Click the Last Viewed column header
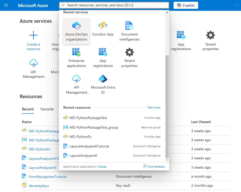 tap(201, 122)
